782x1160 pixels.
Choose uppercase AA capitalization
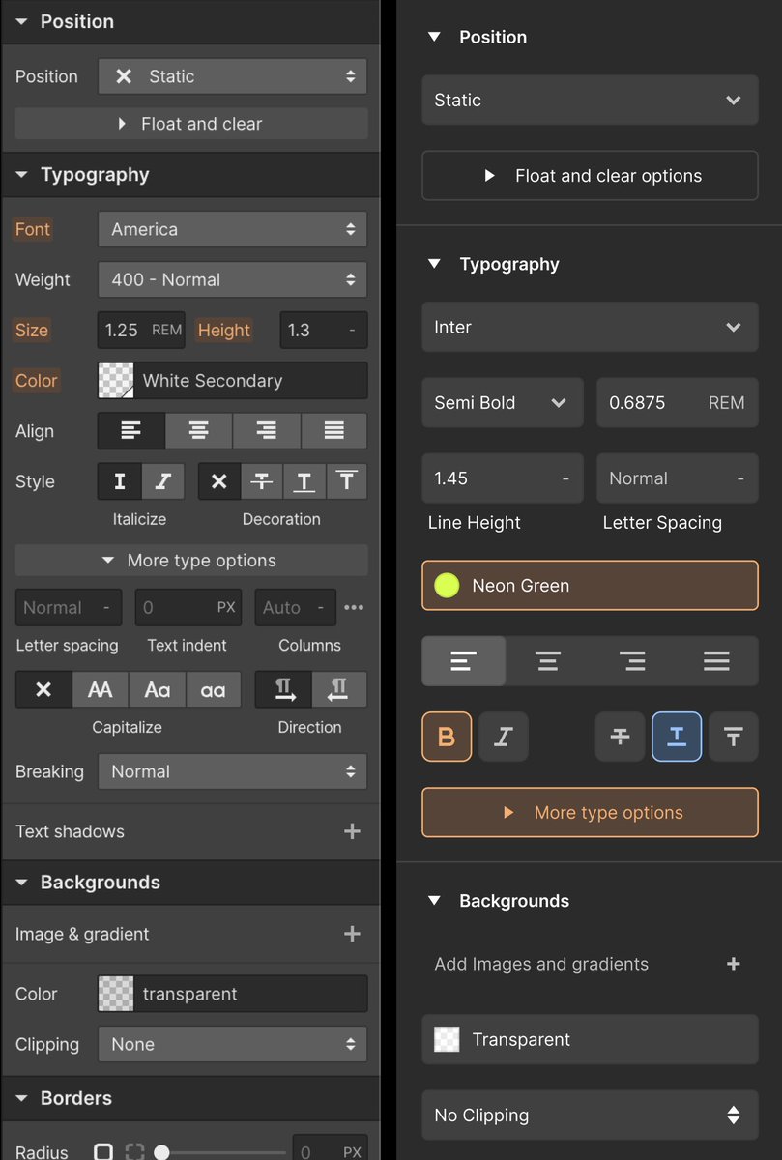101,689
